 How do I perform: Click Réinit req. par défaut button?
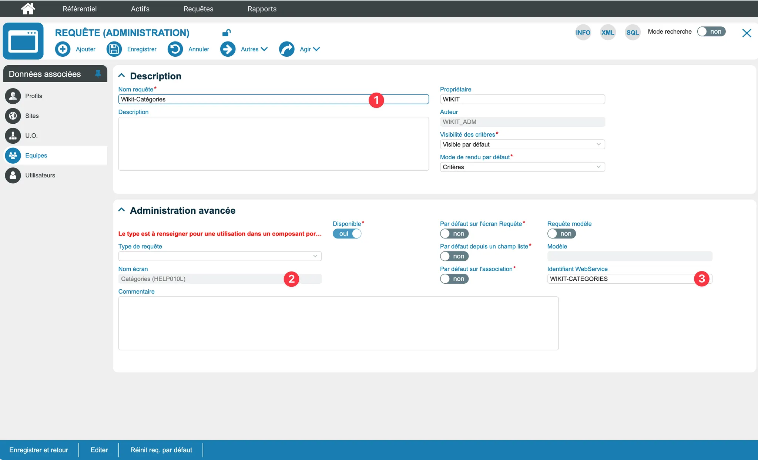(x=161, y=450)
